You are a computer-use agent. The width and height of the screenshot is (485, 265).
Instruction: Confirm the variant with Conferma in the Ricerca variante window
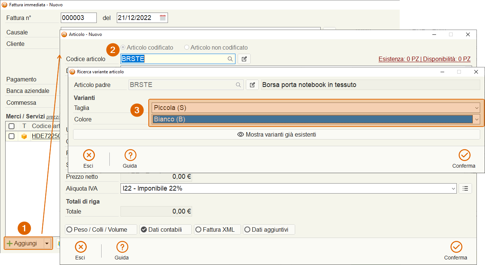coord(464,159)
